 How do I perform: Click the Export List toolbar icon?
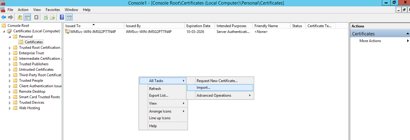tap(53, 17)
